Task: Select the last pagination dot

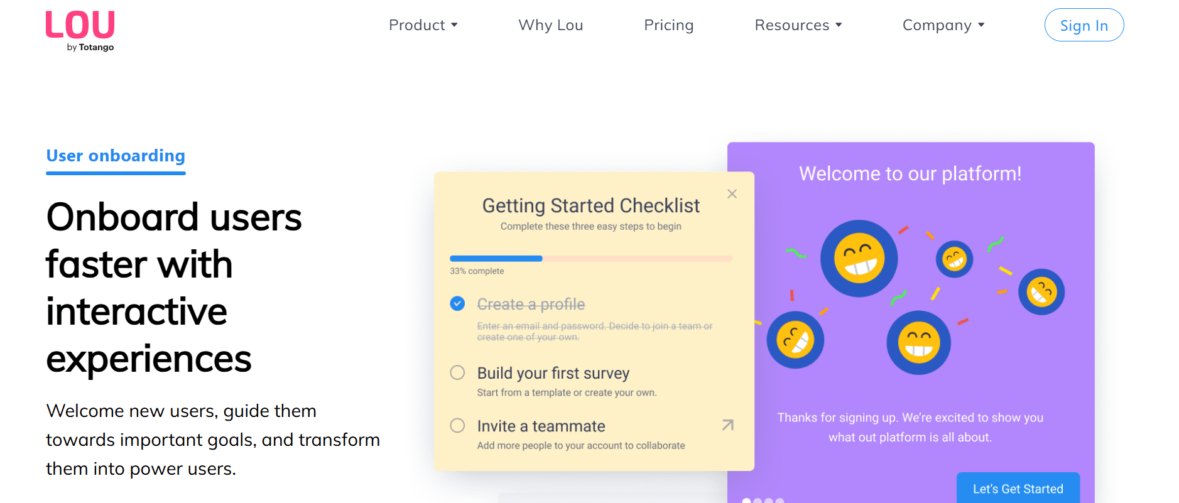Action: 780,500
